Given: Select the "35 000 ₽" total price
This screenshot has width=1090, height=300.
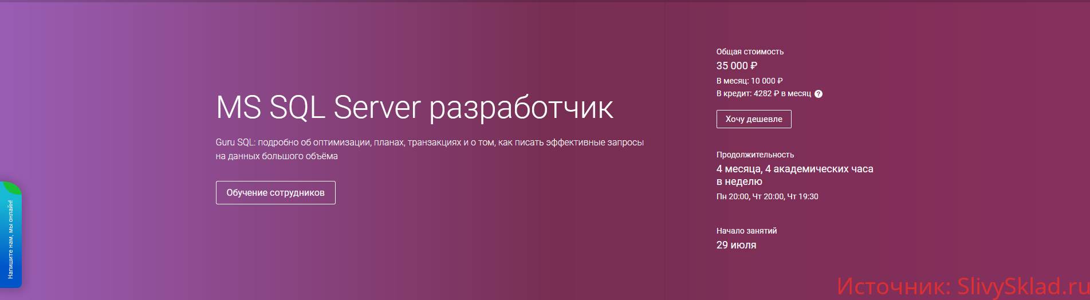Looking at the screenshot, I should pyautogui.click(x=737, y=66).
